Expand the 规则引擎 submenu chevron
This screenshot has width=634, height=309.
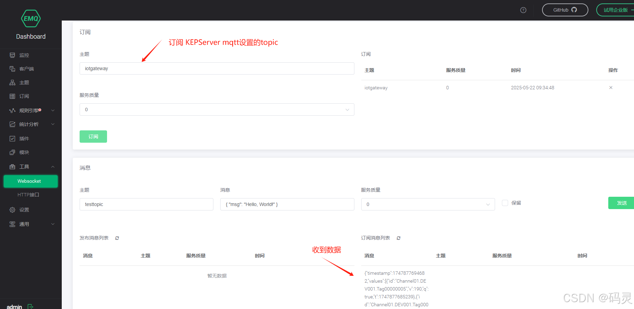[53, 111]
